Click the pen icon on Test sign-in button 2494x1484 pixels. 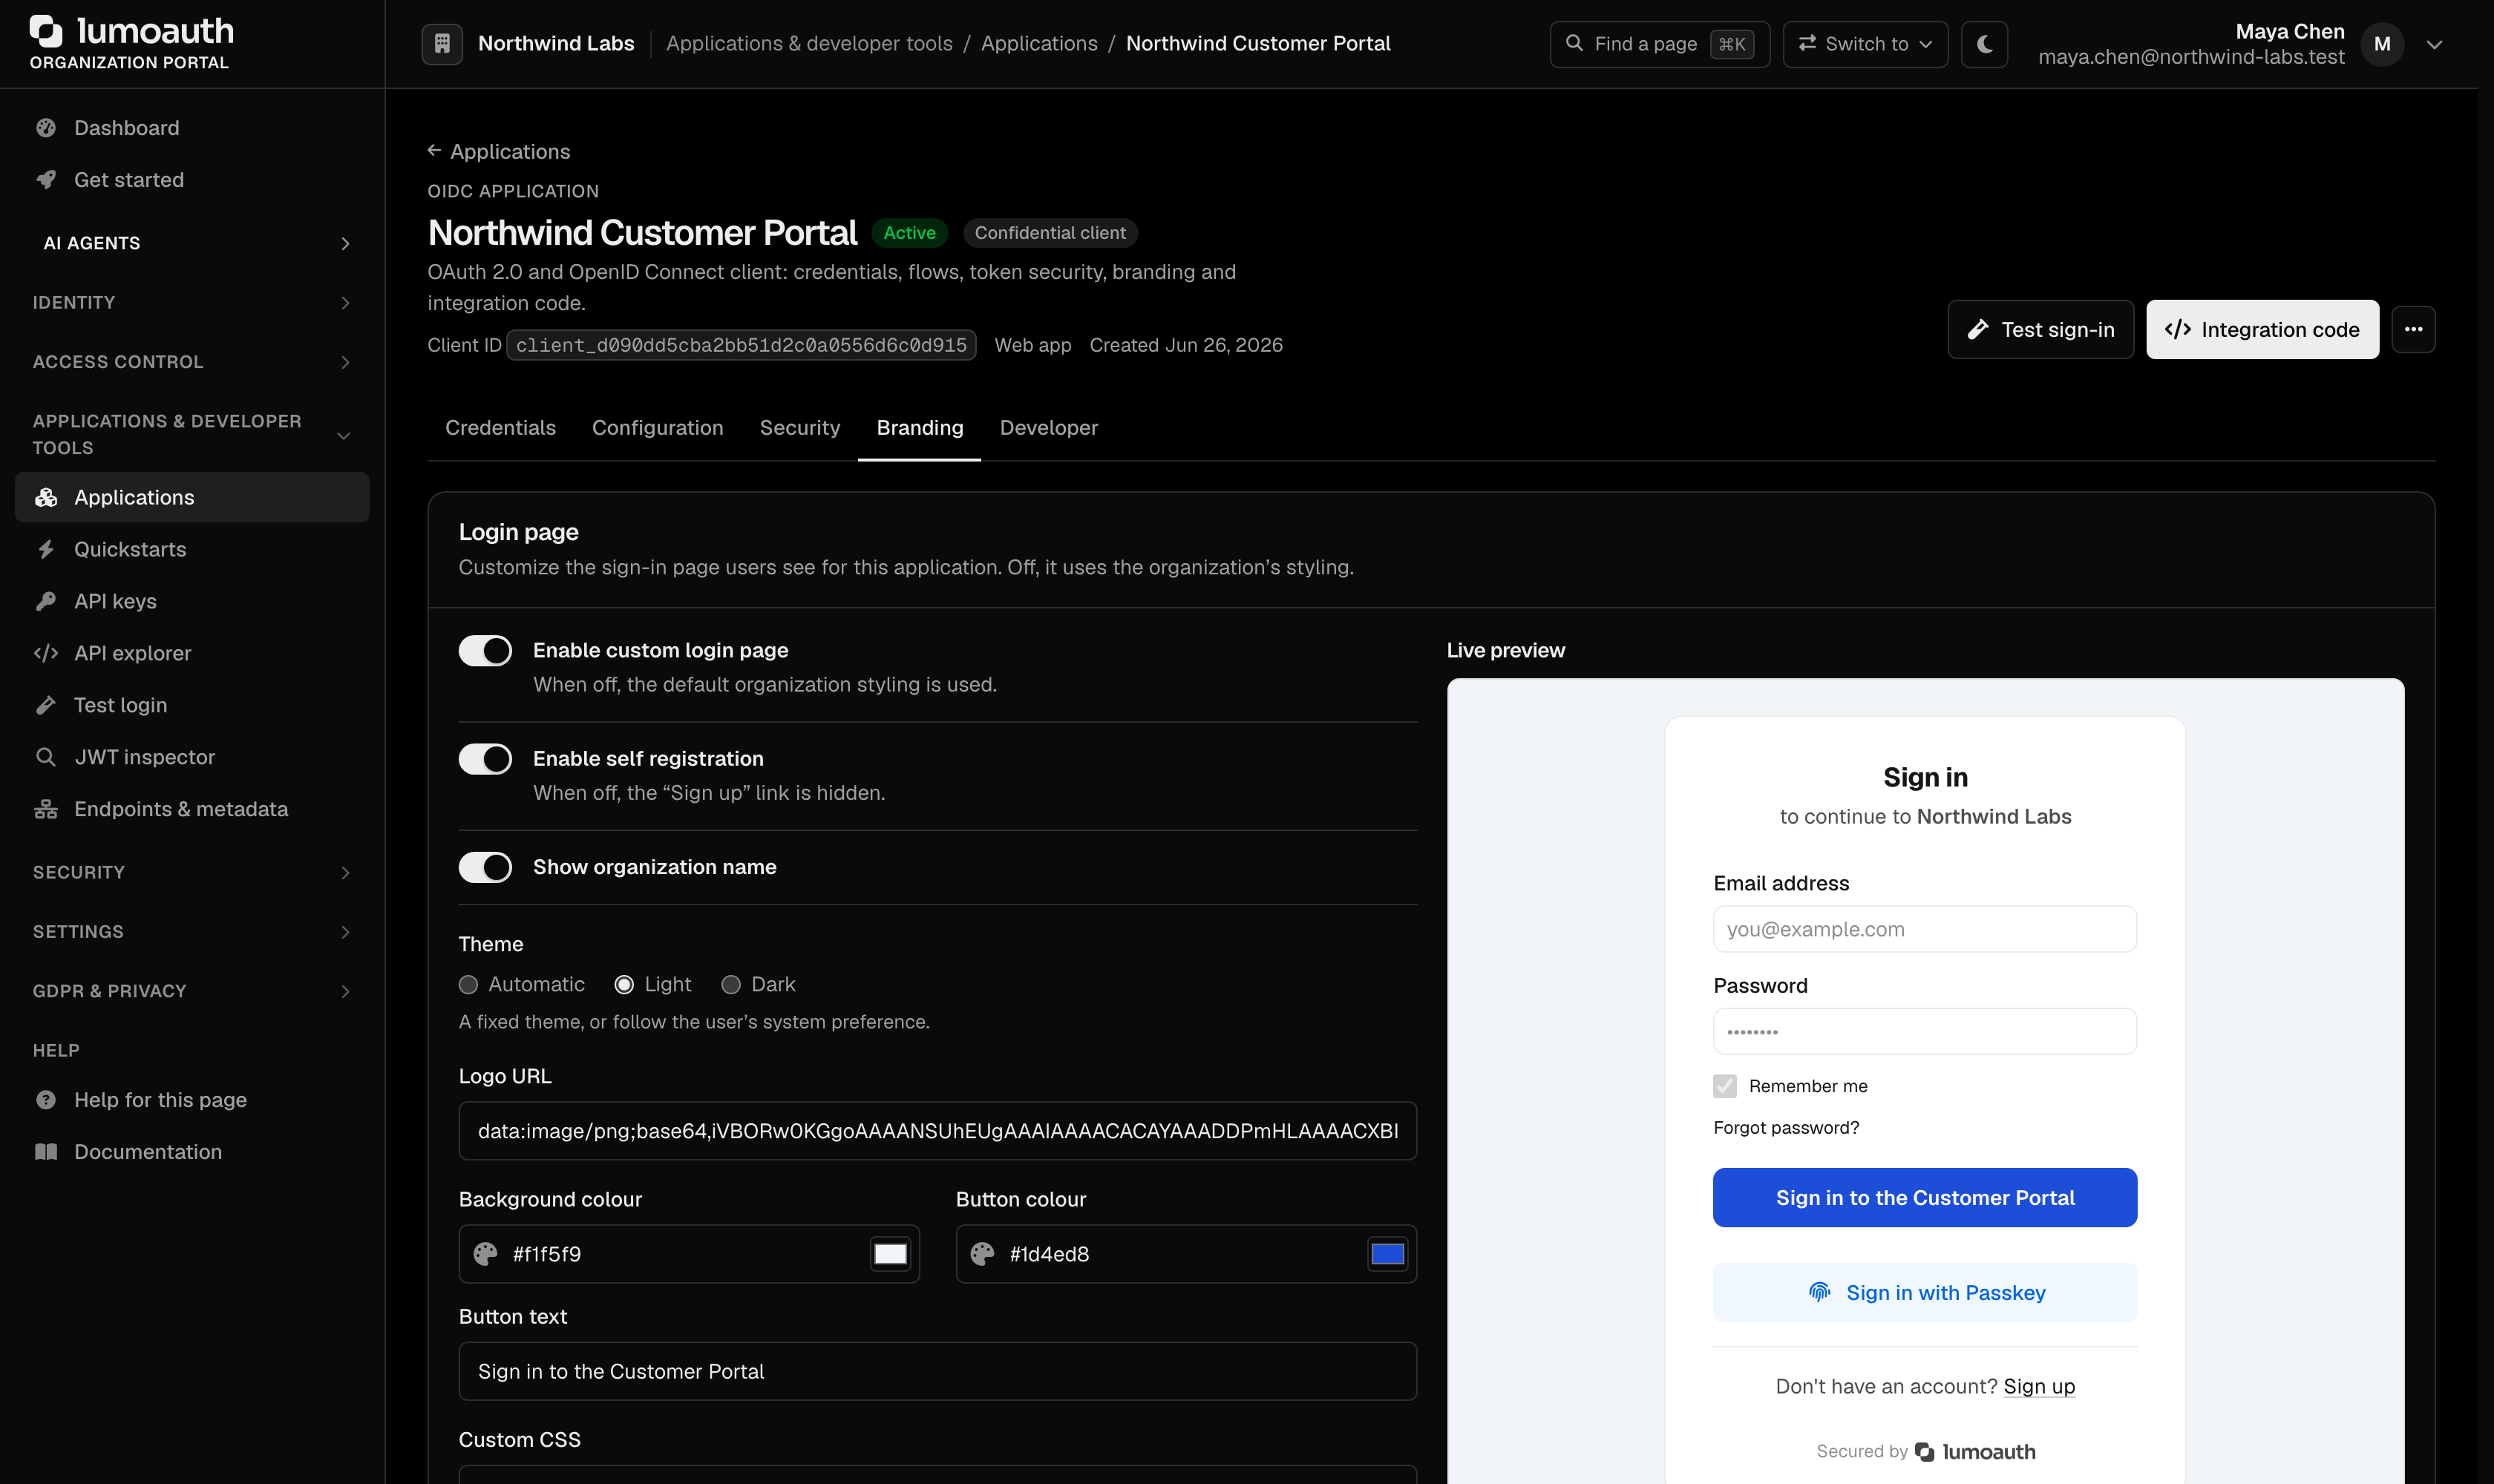1978,329
